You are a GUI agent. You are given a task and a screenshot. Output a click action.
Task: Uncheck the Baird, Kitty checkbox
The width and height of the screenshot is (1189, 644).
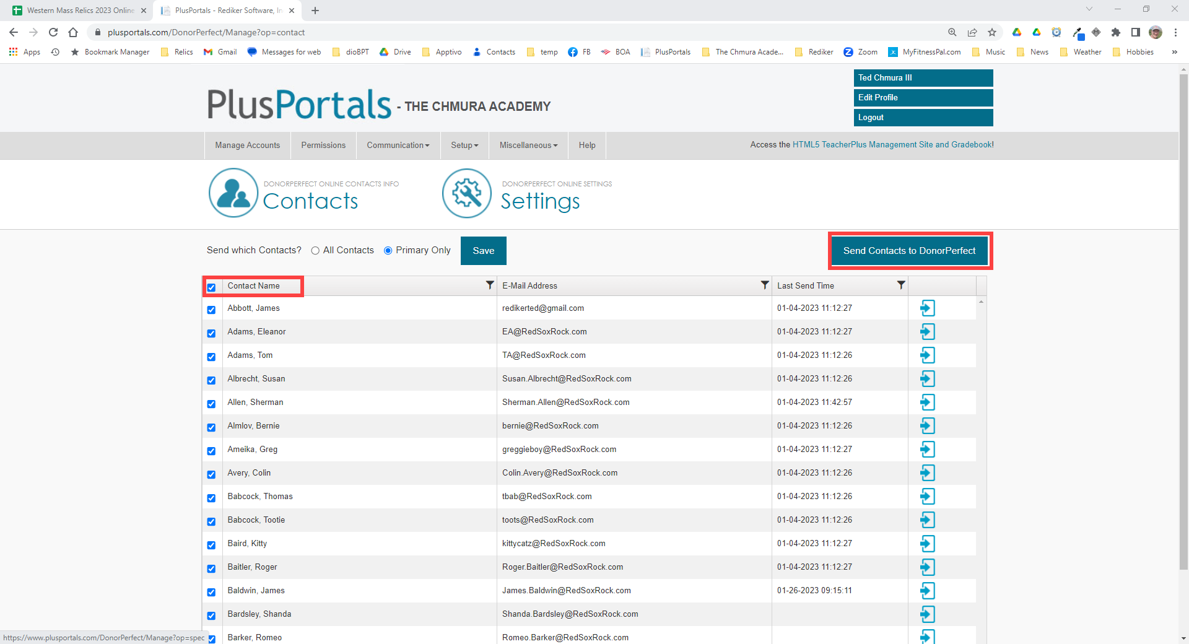[211, 545]
